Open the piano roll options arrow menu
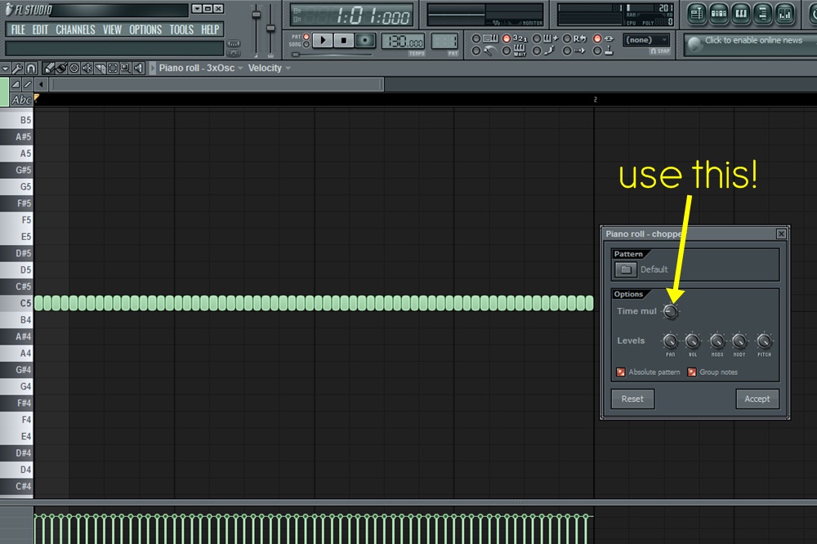The width and height of the screenshot is (817, 544). point(5,68)
